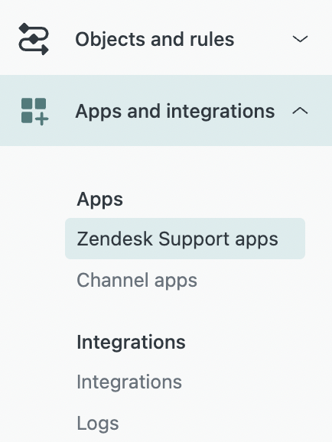Select the Apps and integrations label
Screen dimensions: 332x442
pos(175,112)
